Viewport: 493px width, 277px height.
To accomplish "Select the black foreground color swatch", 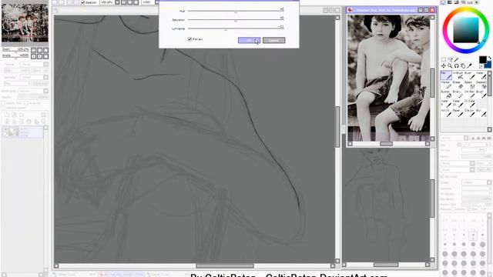I will point(483,60).
